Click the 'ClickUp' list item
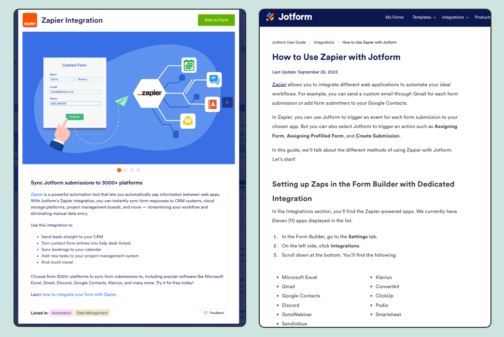This screenshot has height=337, width=504. [384, 296]
